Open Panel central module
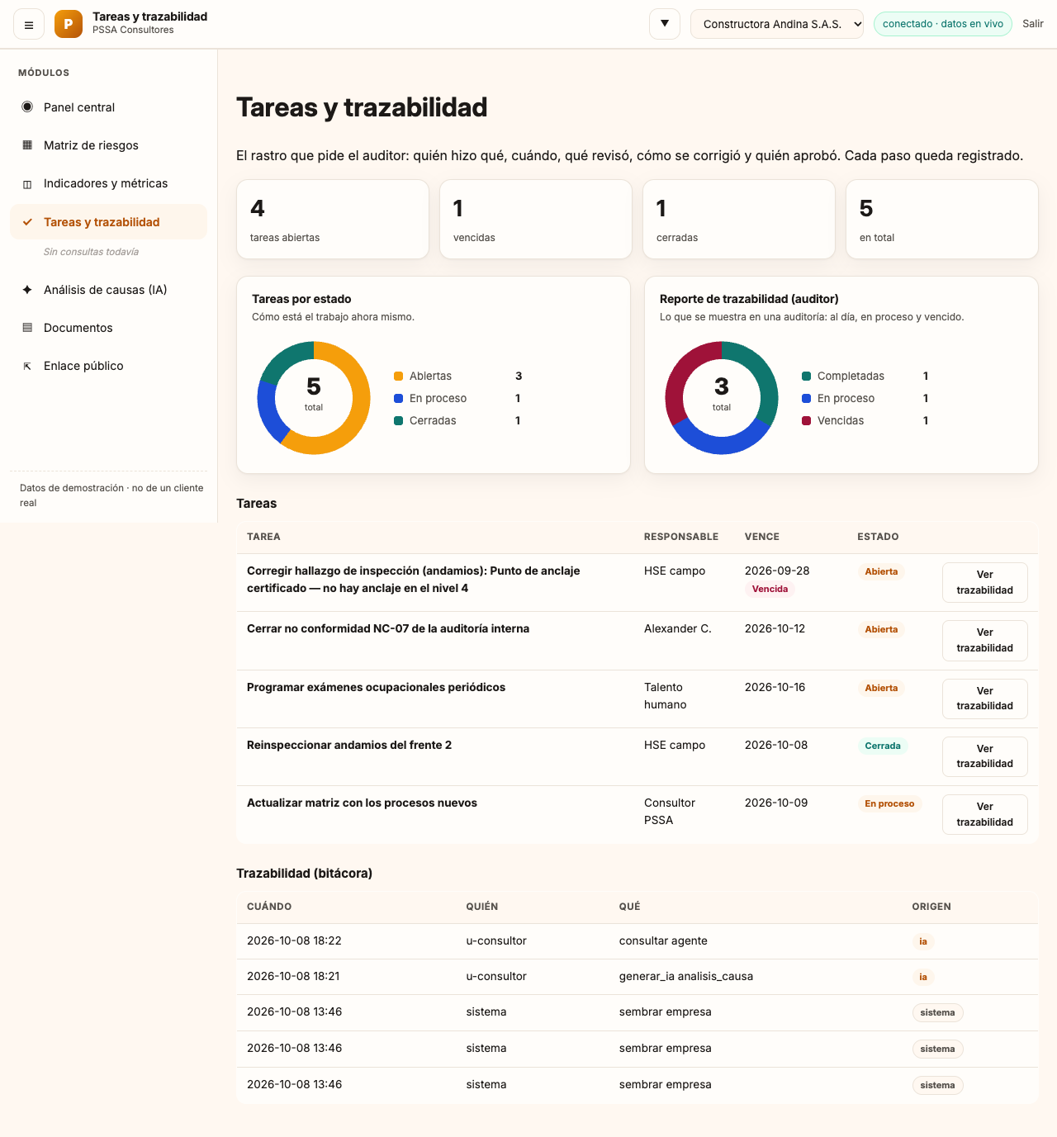Image resolution: width=1057 pixels, height=1137 pixels. [x=108, y=107]
